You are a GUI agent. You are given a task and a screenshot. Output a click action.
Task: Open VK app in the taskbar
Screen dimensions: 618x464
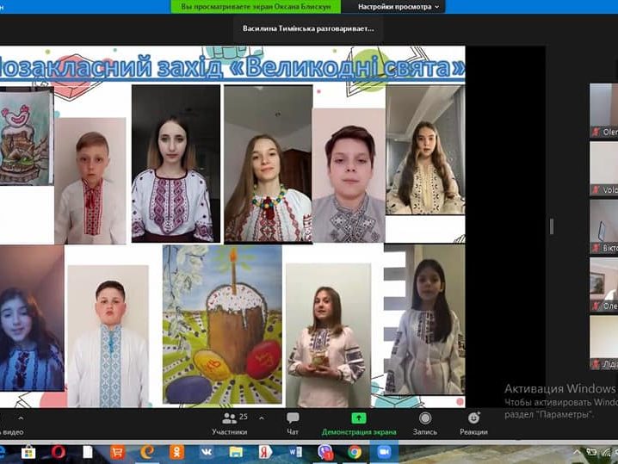coord(207,452)
